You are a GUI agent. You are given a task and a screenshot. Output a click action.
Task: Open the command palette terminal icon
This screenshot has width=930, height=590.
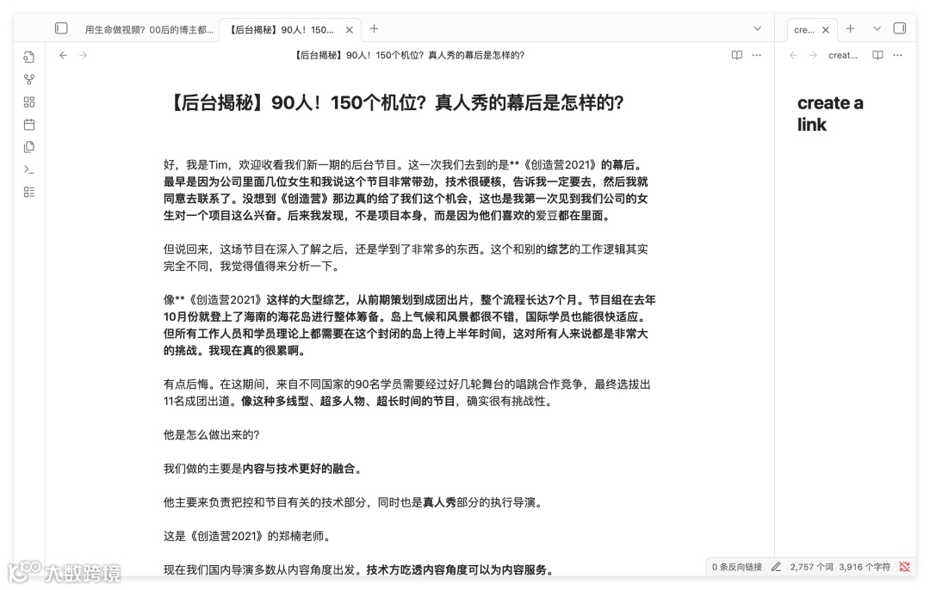click(x=29, y=169)
